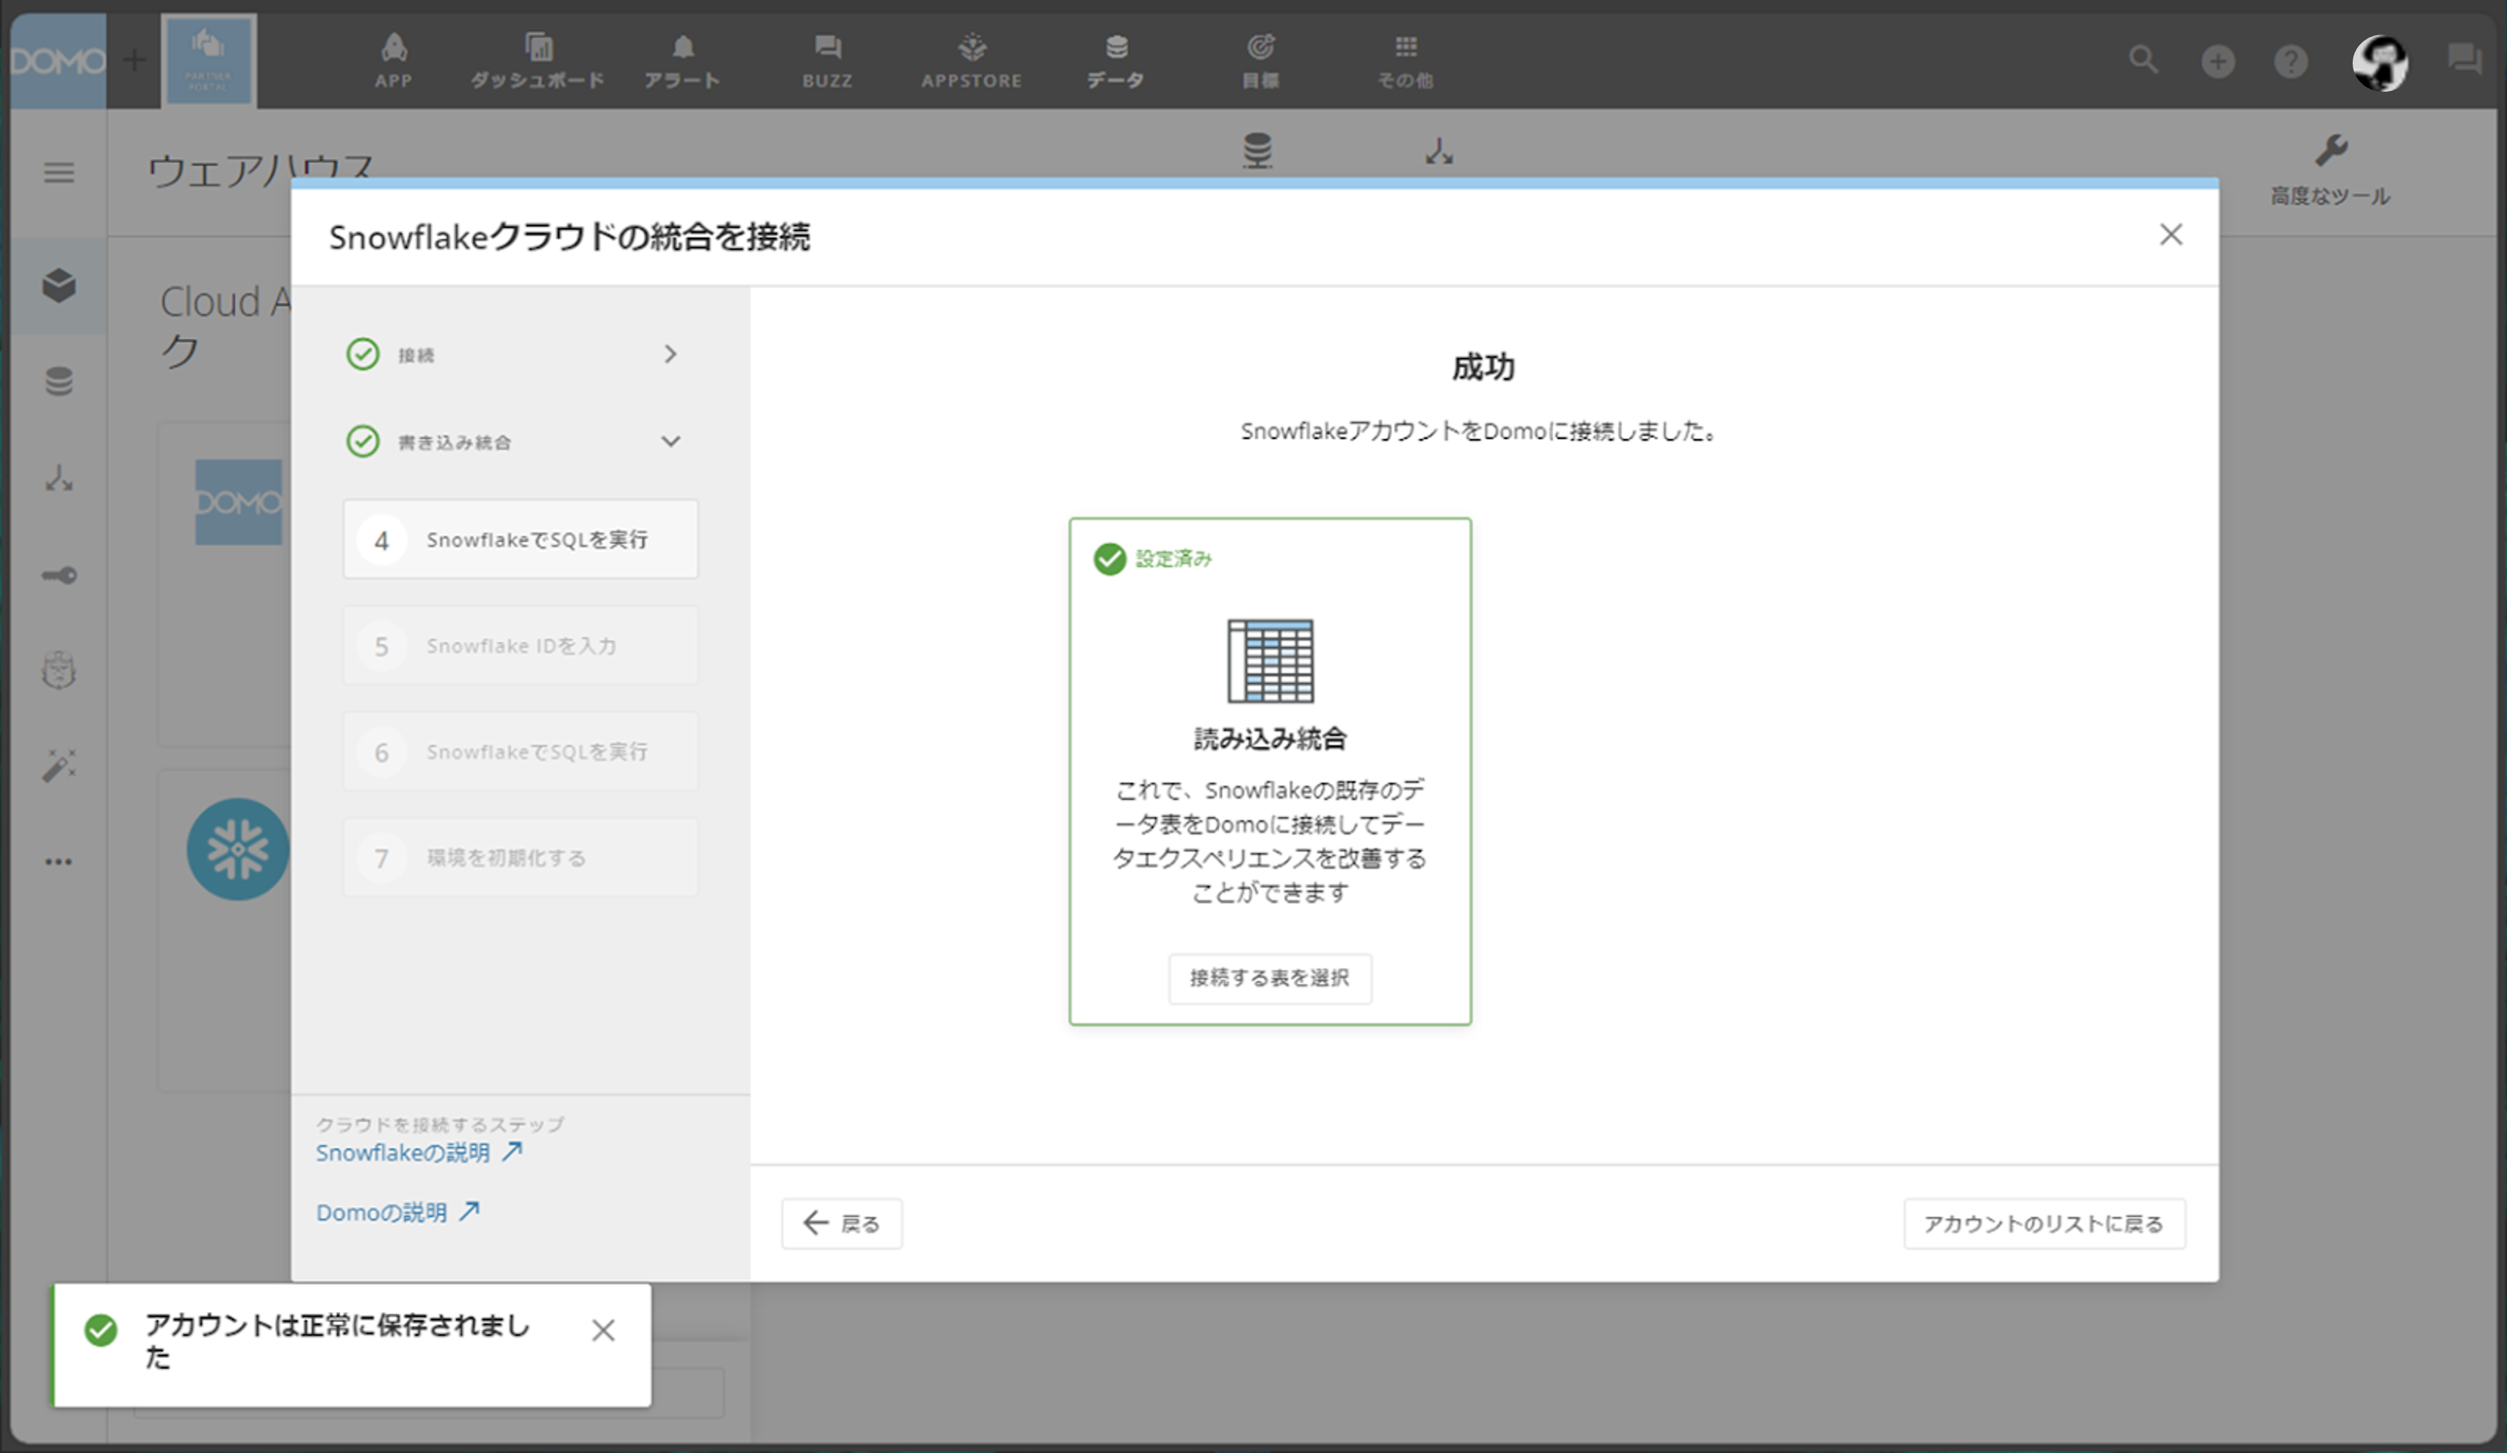
Task: Open the APPSTORE menu
Action: tap(972, 62)
